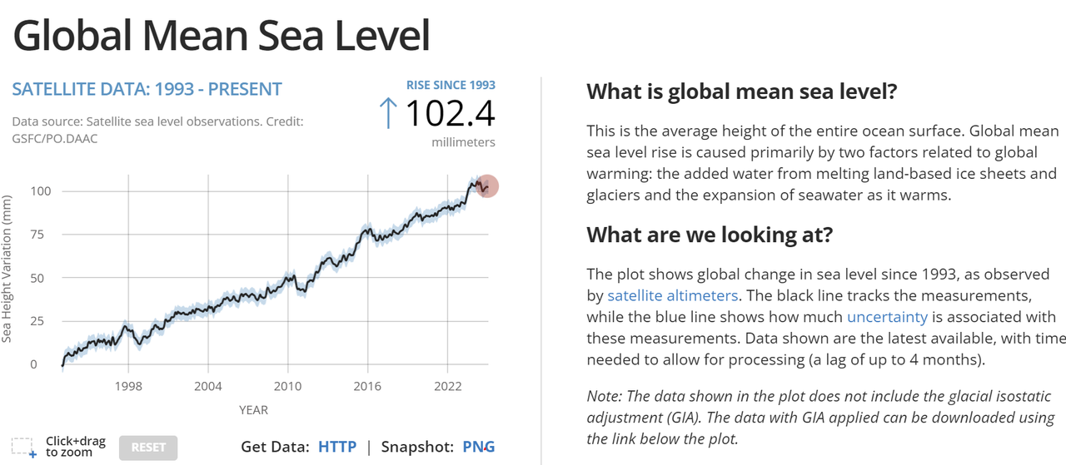The width and height of the screenshot is (1066, 465).
Task: Click the YEAR axis title
Action: (253, 409)
